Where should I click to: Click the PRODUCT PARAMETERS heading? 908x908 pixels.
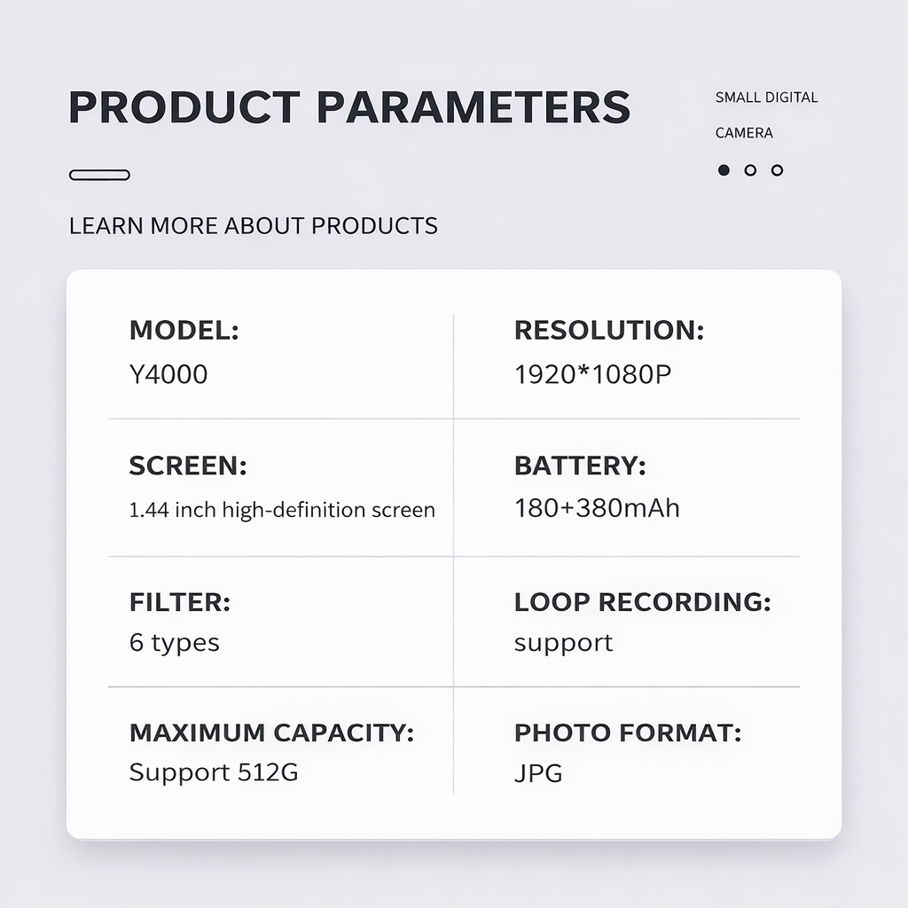tap(348, 107)
